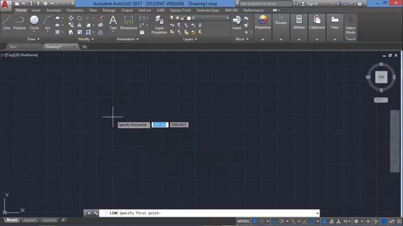This screenshot has width=403, height=226.
Task: Select the Rotate tool in Modify
Action: point(80,18)
